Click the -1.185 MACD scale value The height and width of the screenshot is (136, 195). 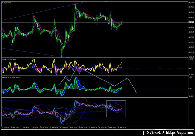pyautogui.click(x=191, y=96)
